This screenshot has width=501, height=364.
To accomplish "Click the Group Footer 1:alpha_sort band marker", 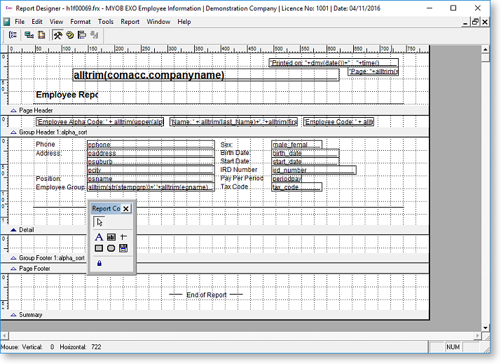I will (x=13, y=258).
